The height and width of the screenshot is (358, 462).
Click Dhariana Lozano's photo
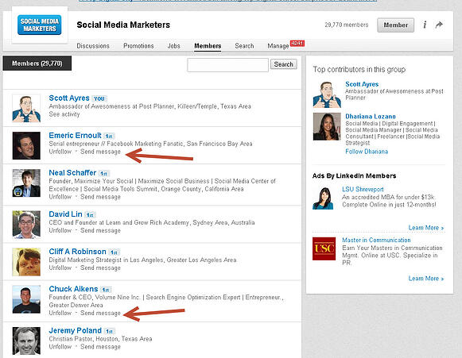coord(327,126)
